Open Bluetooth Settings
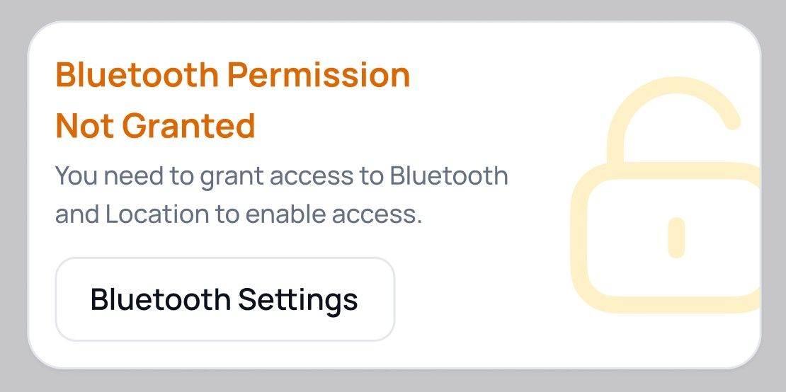 [224, 299]
